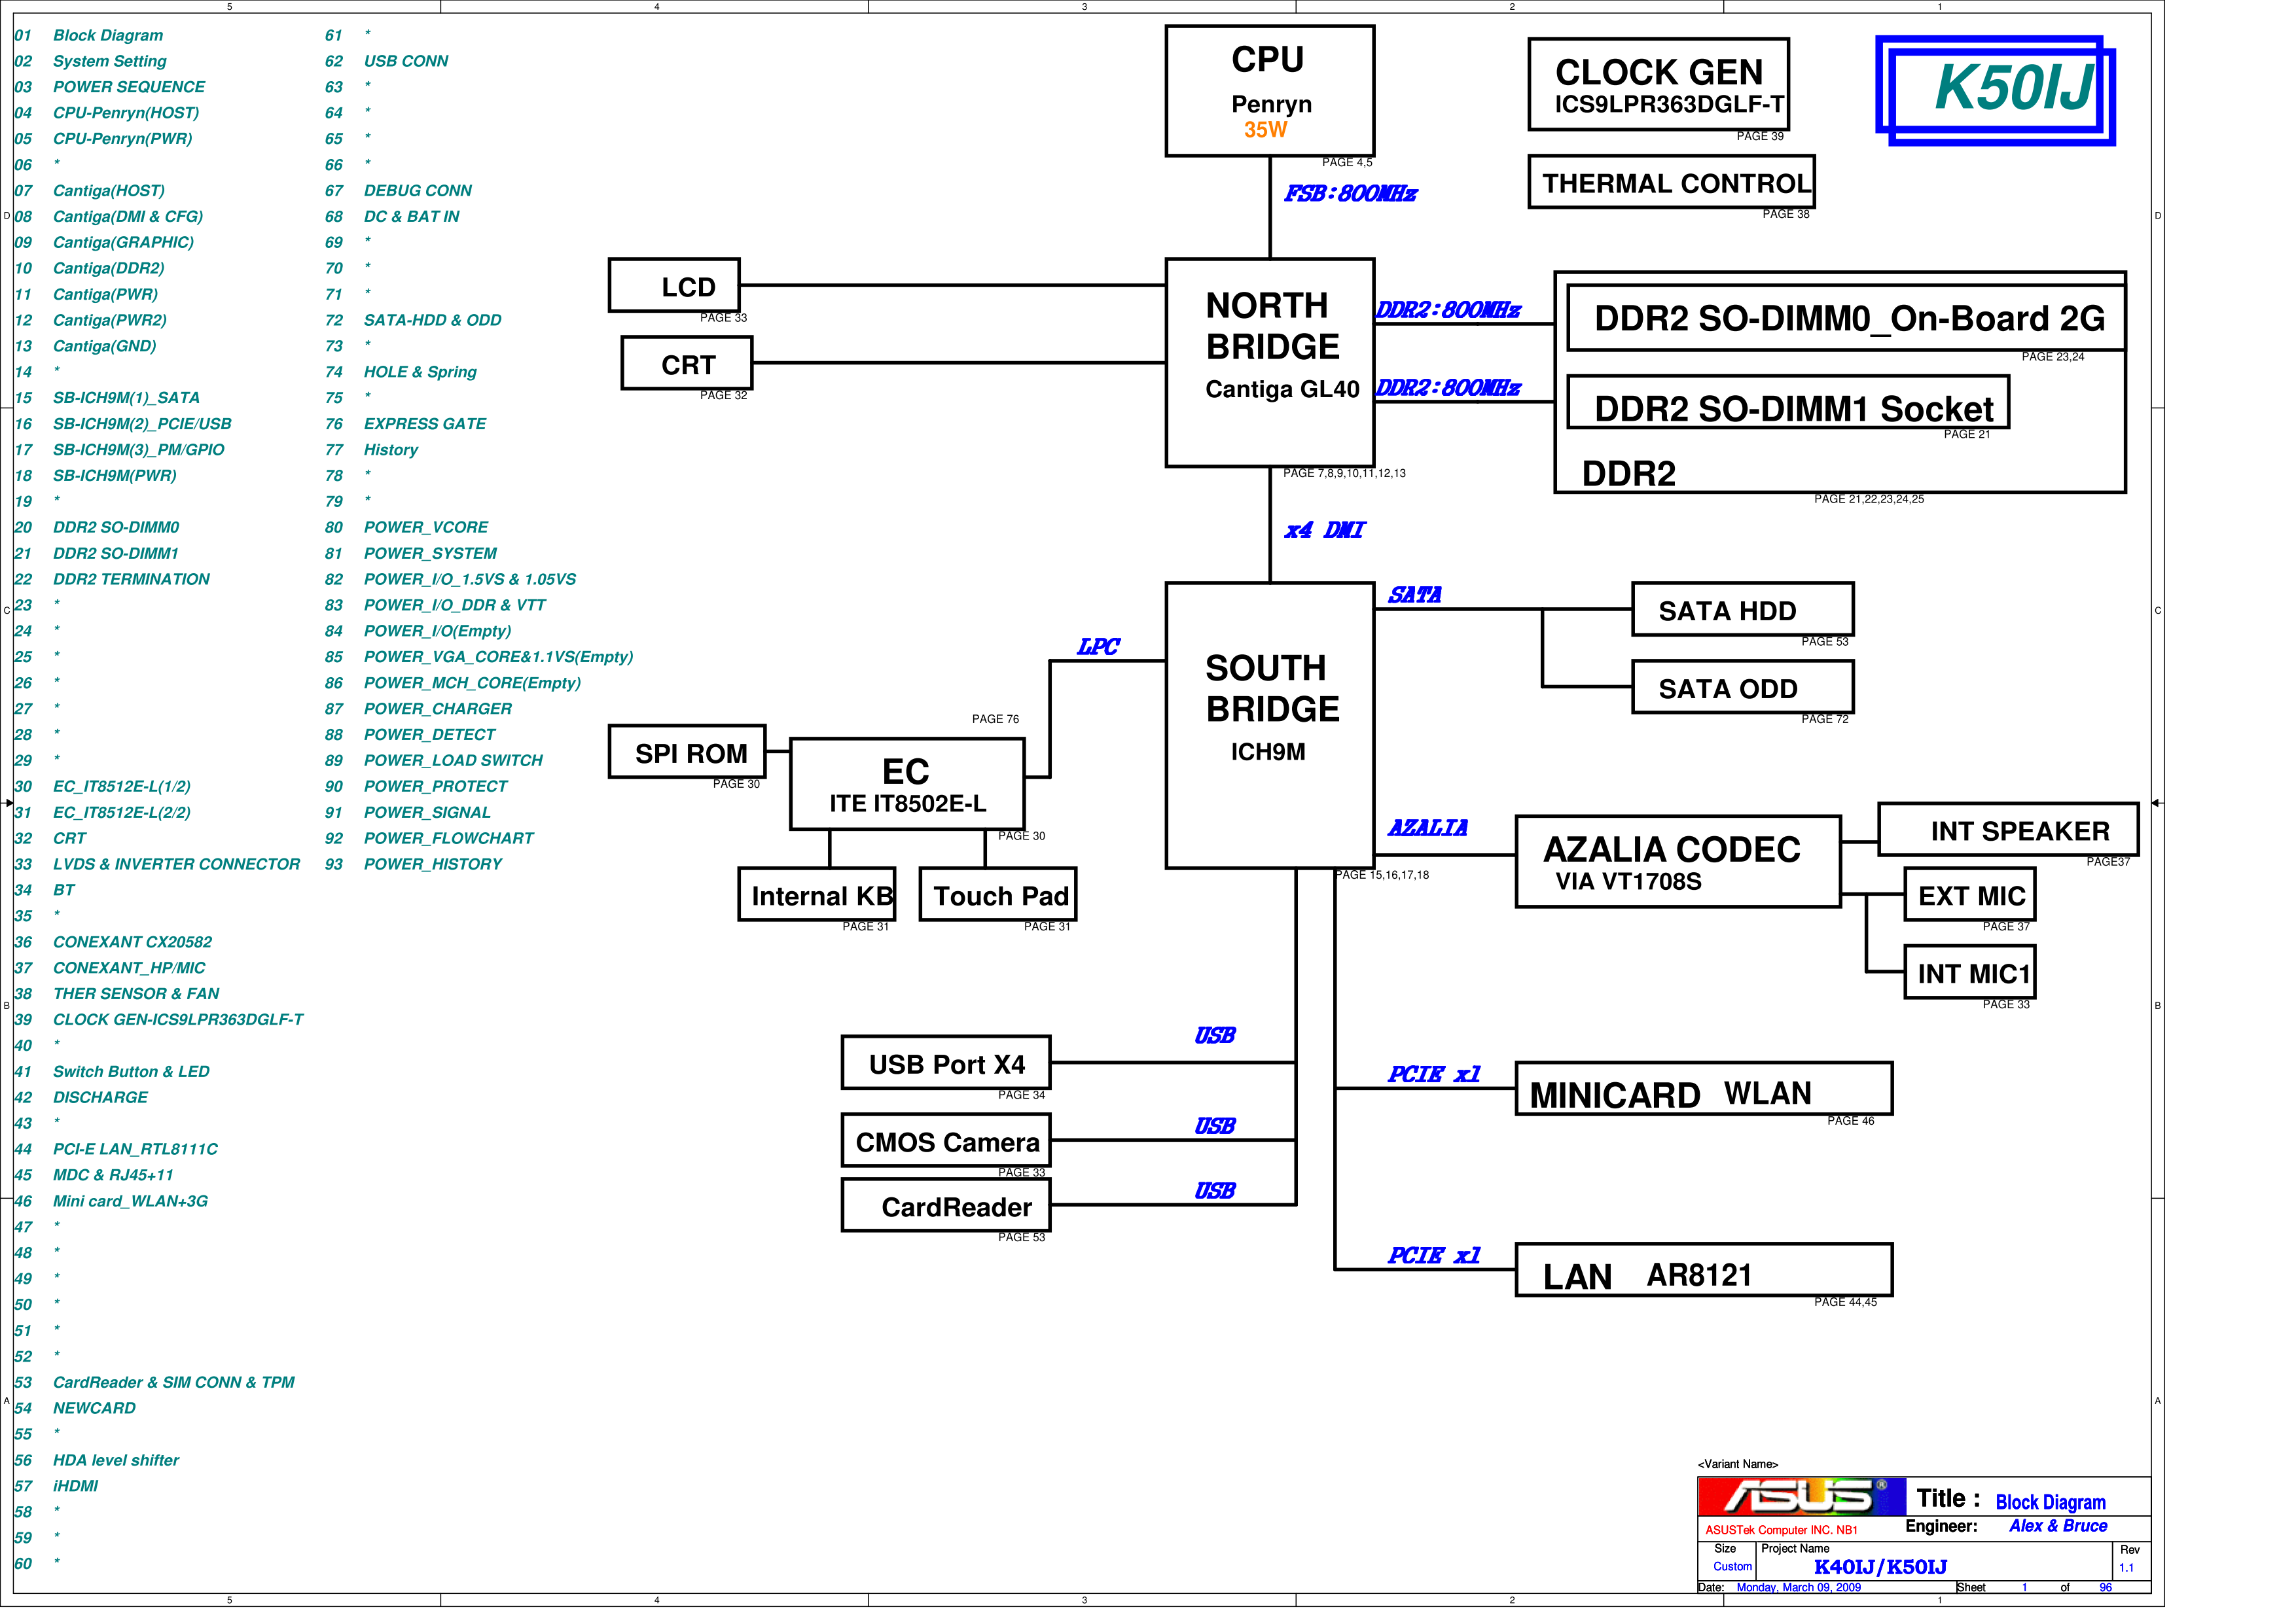Open index entry 87 POWER_CHARGER
The width and height of the screenshot is (2296, 1622).
(418, 709)
